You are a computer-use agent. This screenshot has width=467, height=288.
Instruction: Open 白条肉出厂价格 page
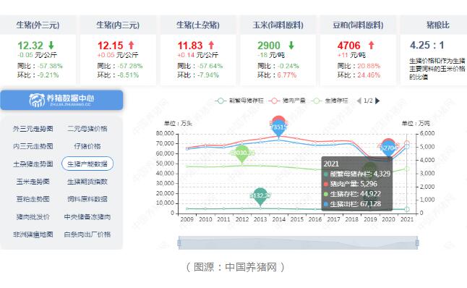(x=87, y=234)
